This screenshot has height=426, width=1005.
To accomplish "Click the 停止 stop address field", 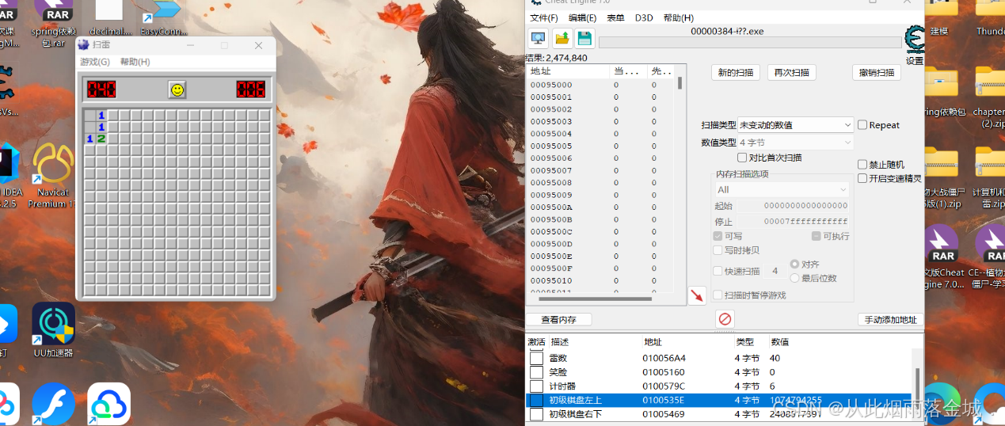I will [793, 222].
